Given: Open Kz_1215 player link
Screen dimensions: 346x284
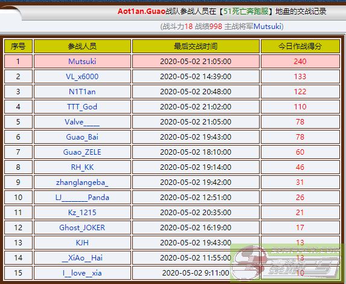Looking at the screenshot, I should coord(82,213).
